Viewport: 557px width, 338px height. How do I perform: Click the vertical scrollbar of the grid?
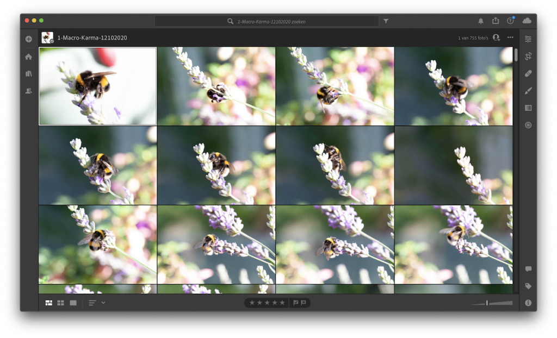pos(516,55)
